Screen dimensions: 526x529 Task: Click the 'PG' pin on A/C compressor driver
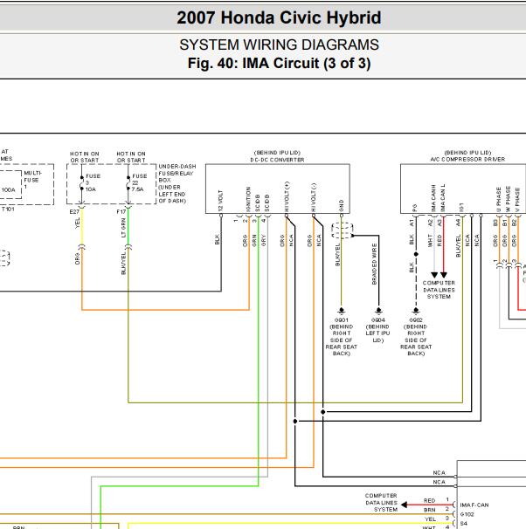[415, 208]
